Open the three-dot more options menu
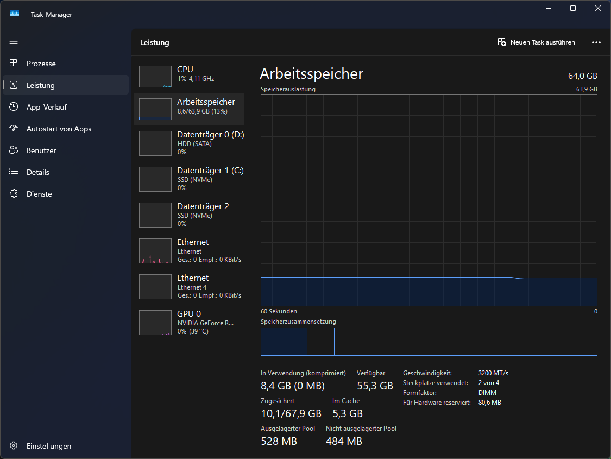The width and height of the screenshot is (611, 459). (x=596, y=42)
